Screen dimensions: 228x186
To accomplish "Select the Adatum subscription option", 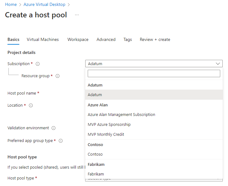I will click(95, 95).
